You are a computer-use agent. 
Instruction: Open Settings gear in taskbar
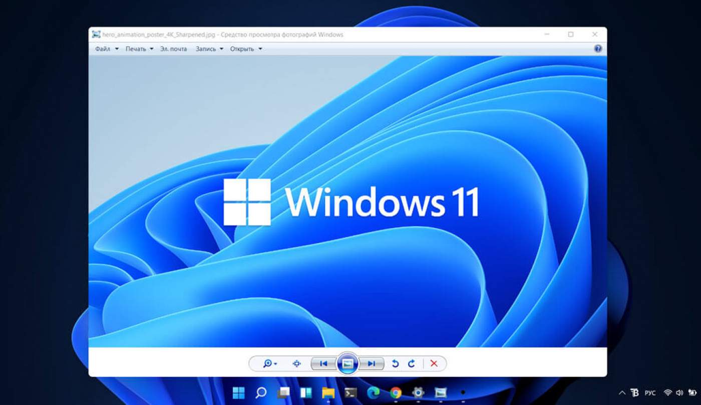click(x=418, y=392)
